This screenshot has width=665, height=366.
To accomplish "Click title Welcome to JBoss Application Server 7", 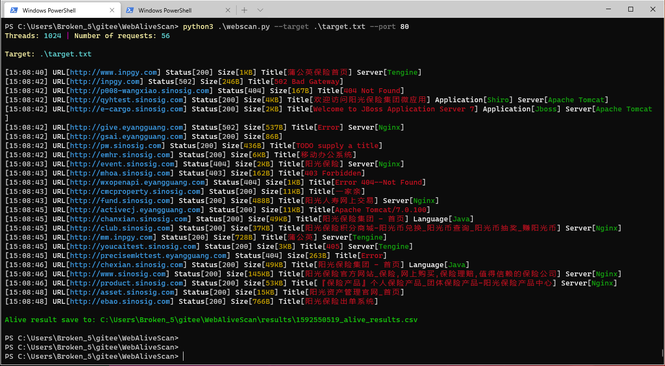I will click(394, 109).
